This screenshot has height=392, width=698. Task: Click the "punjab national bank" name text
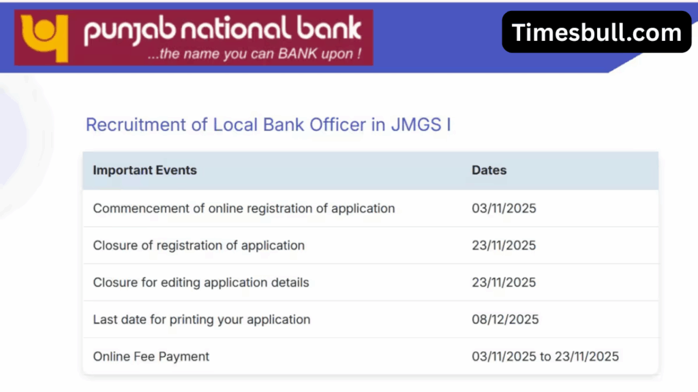pyautogui.click(x=222, y=31)
